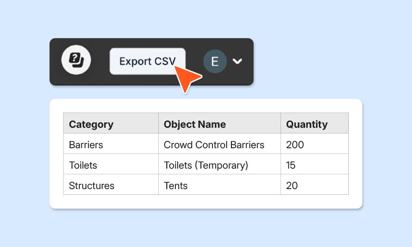The width and height of the screenshot is (412, 247).
Task: Open the help question-mark icon
Action: (76, 60)
